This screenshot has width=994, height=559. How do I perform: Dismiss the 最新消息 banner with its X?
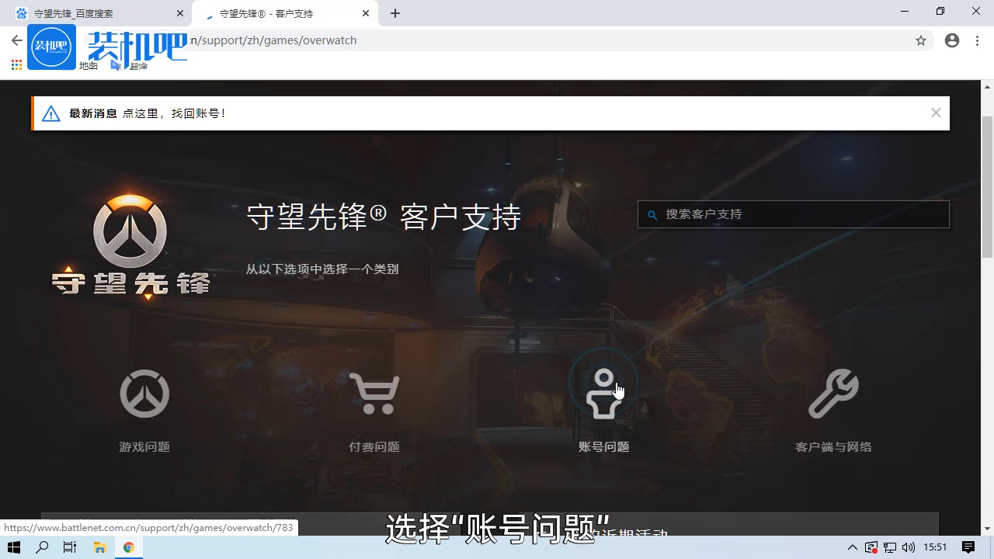(936, 113)
